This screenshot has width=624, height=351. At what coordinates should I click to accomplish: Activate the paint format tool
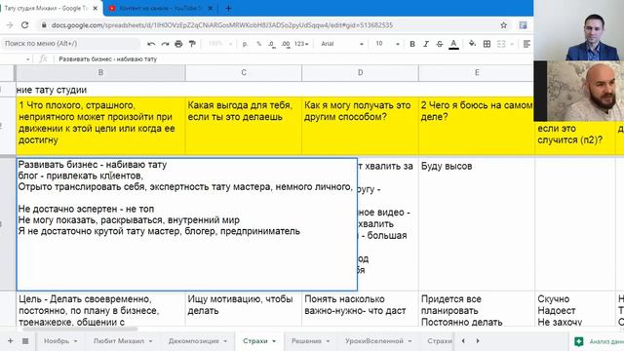(x=192, y=44)
